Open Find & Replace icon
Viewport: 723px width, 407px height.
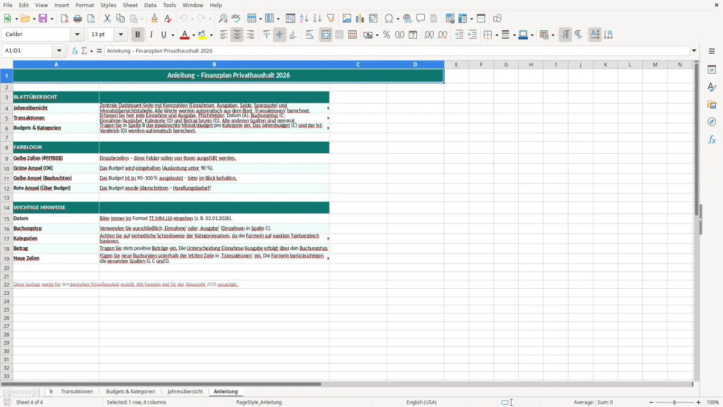(223, 19)
